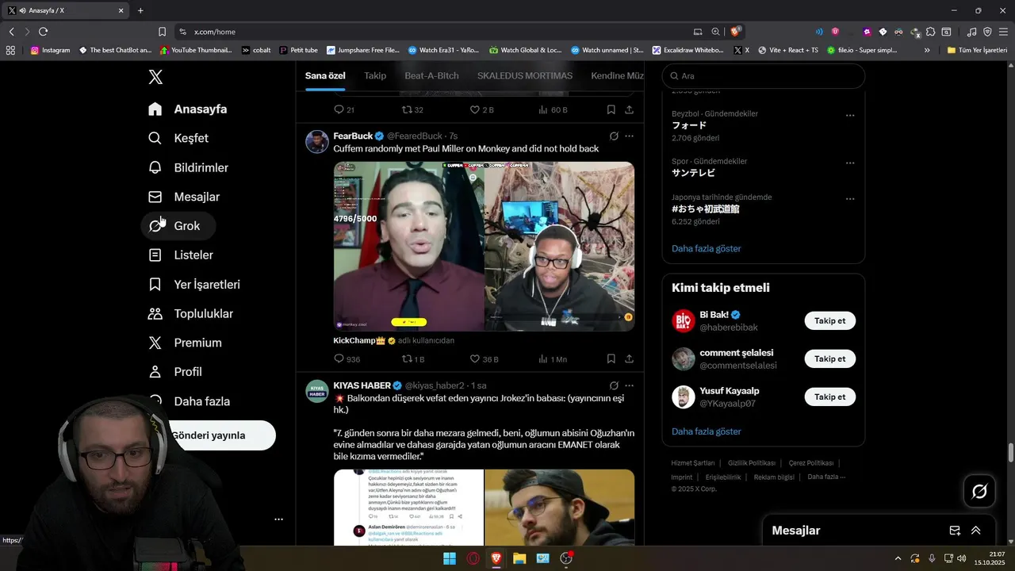Open more options on FearBuck's post
This screenshot has height=571, width=1015.
(x=629, y=136)
